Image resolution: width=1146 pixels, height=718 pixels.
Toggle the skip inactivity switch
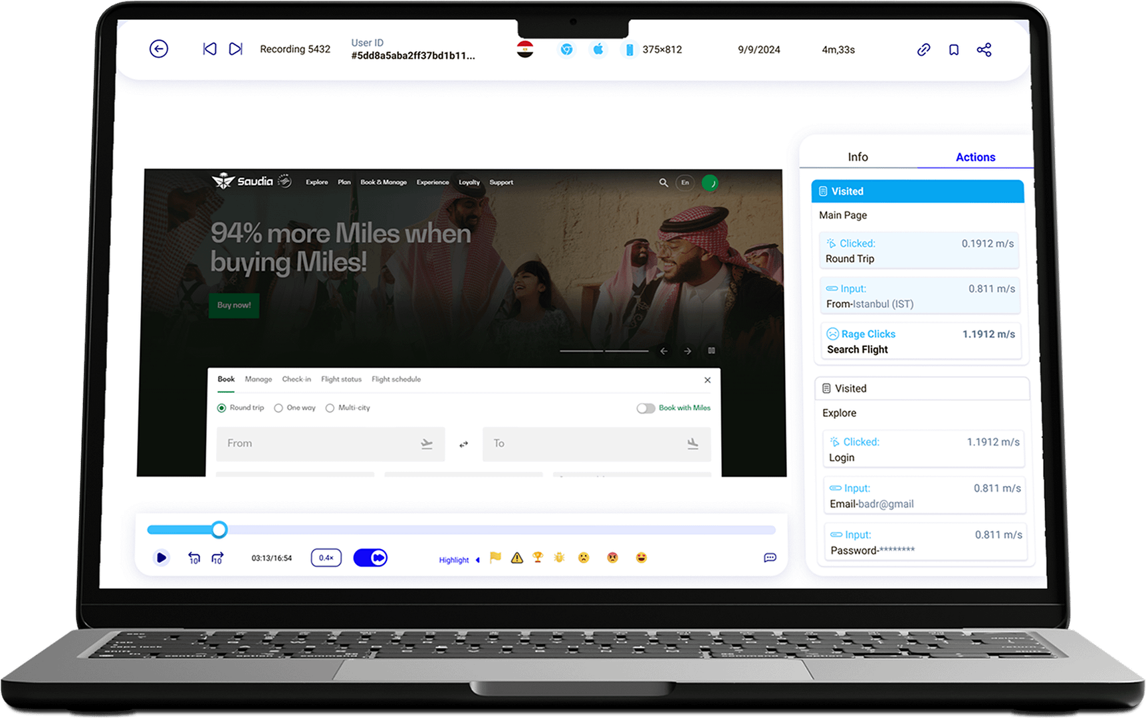[x=370, y=558]
